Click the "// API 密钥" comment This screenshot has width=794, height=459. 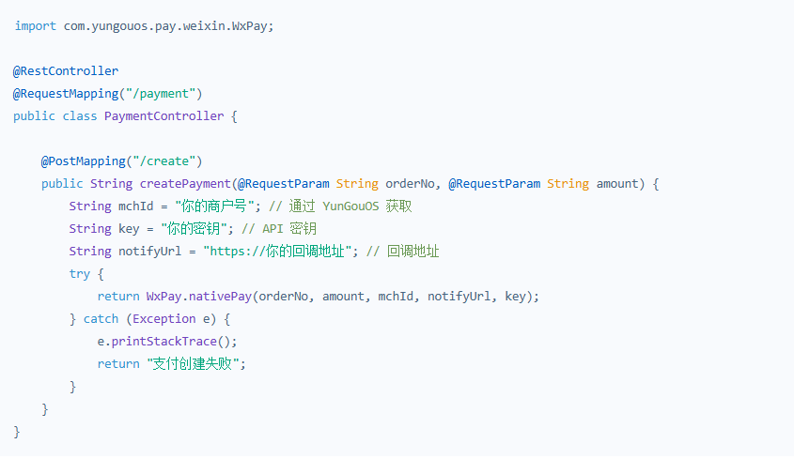pos(279,229)
